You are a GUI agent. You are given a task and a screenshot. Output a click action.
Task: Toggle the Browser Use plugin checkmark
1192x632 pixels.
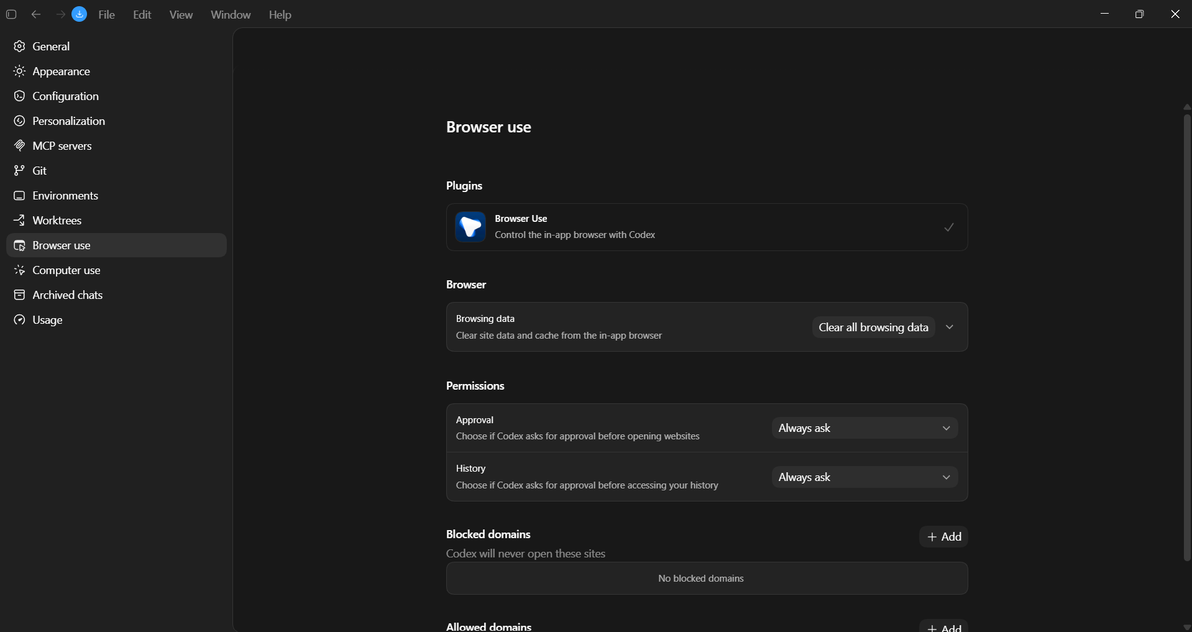tap(949, 227)
